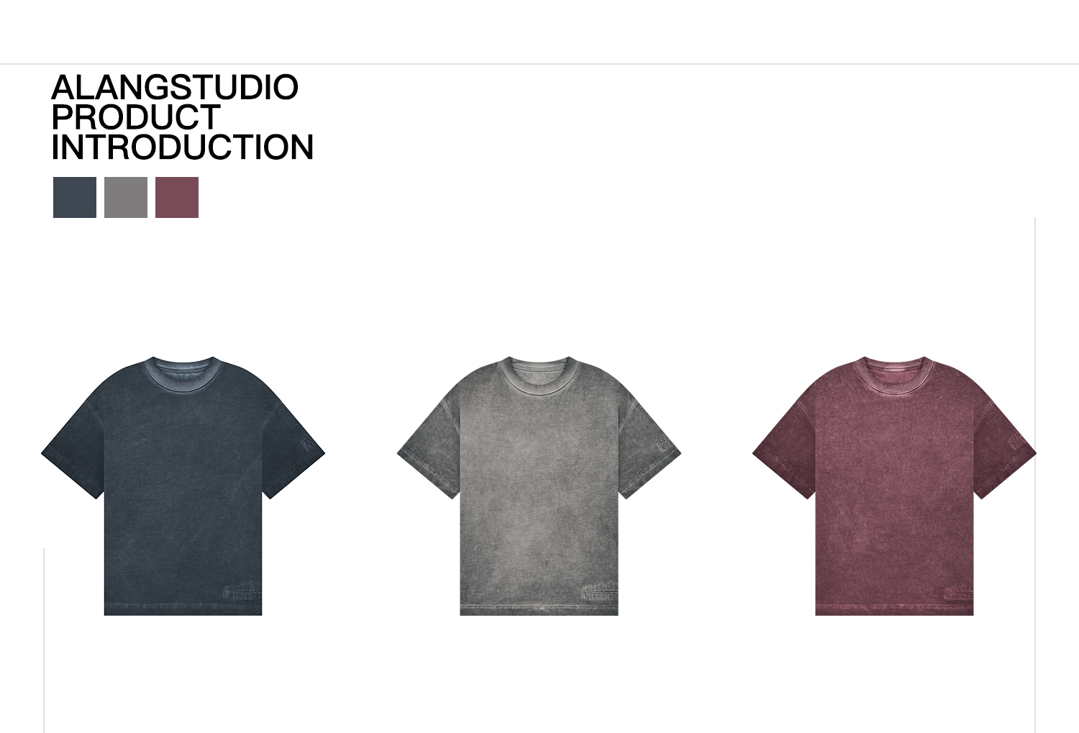Image resolution: width=1079 pixels, height=733 pixels.
Task: Open the navy washed t-shirt image
Action: click(183, 486)
